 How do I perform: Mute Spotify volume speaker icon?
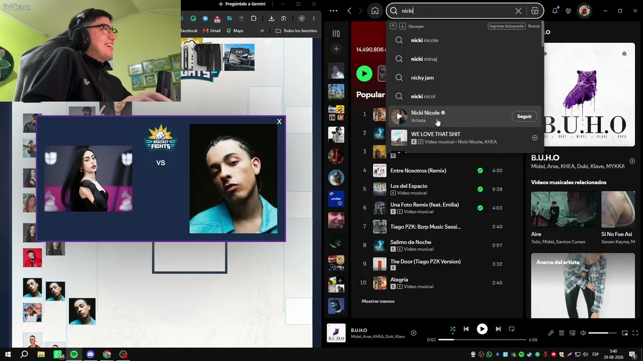tap(583, 333)
